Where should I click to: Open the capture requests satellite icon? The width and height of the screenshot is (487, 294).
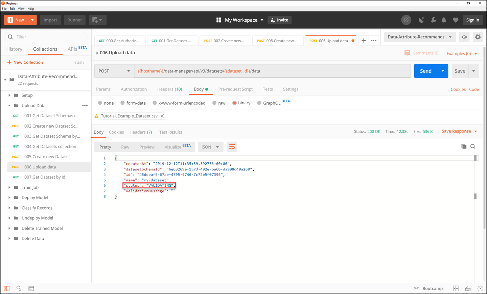point(421,20)
